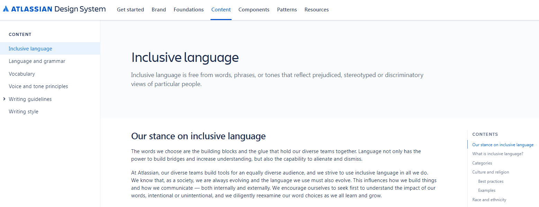Open What is inclusive language? in Contents

click(497, 153)
